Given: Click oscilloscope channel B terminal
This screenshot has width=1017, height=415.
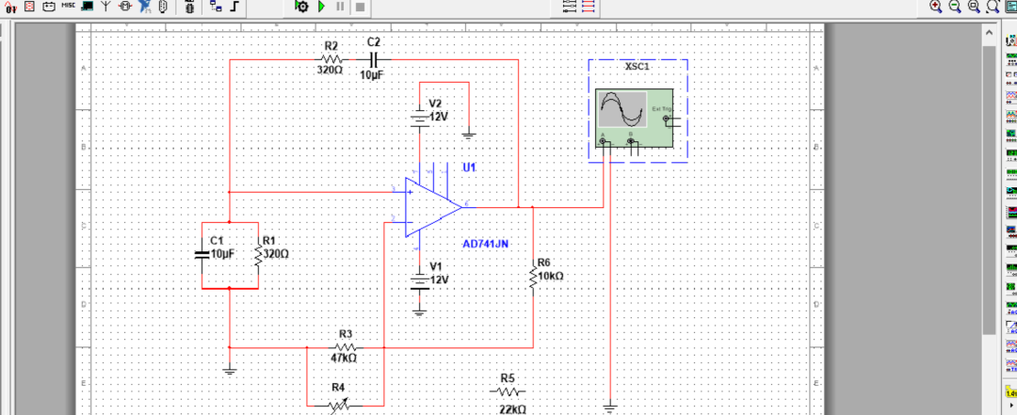Looking at the screenshot, I should point(630,140).
